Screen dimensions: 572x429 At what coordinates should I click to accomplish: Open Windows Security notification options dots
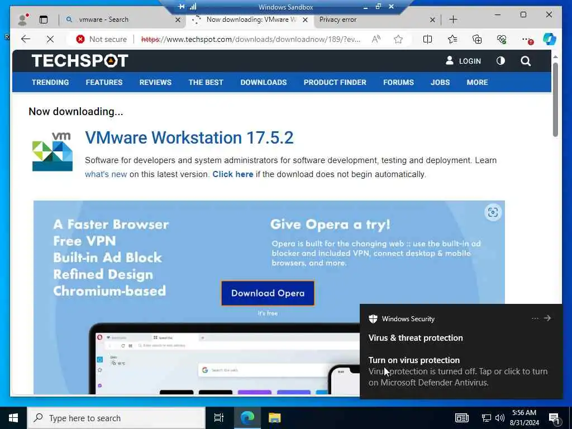point(535,318)
